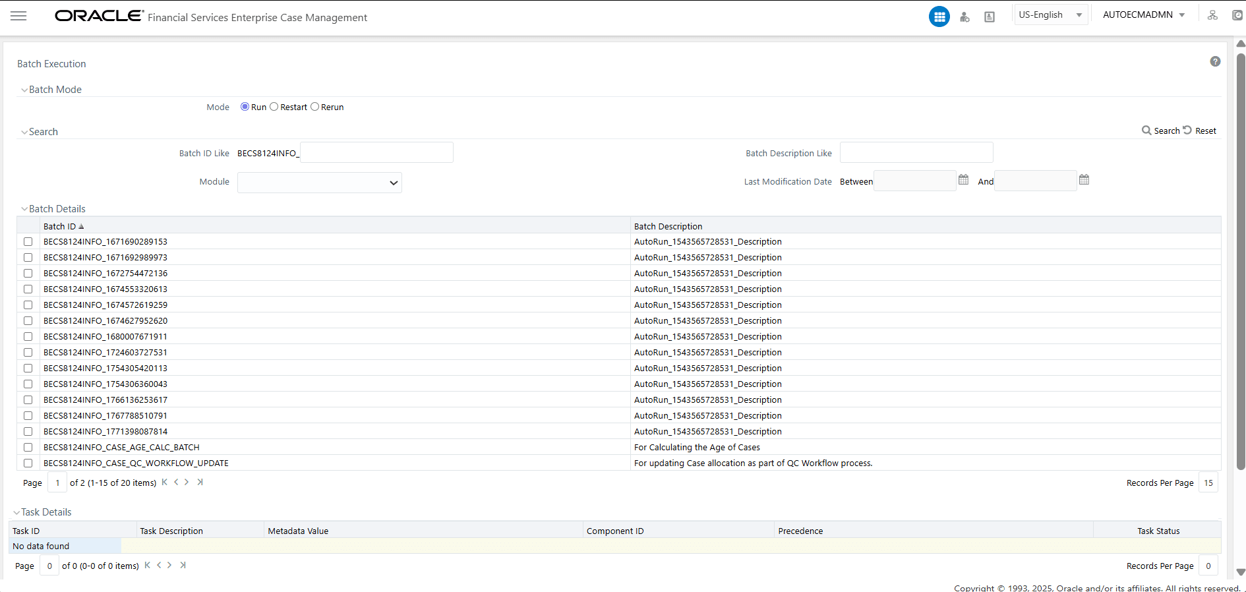Image resolution: width=1246 pixels, height=592 pixels.
Task: Open the hamburger navigation menu
Action: 18,16
